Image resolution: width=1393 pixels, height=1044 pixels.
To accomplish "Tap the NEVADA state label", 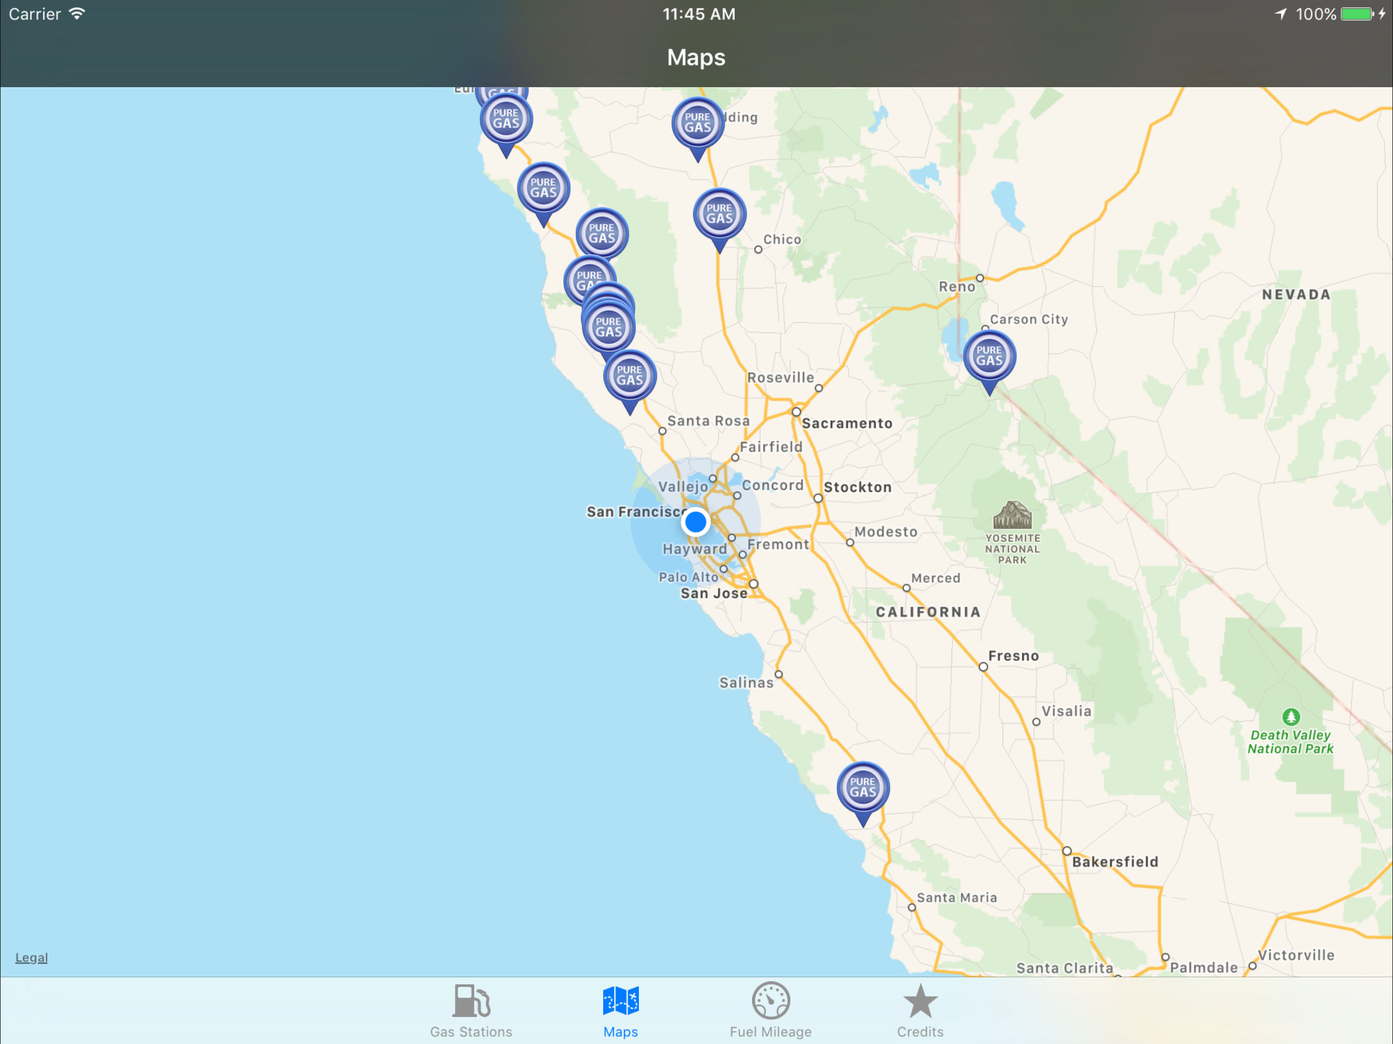I will [1296, 295].
